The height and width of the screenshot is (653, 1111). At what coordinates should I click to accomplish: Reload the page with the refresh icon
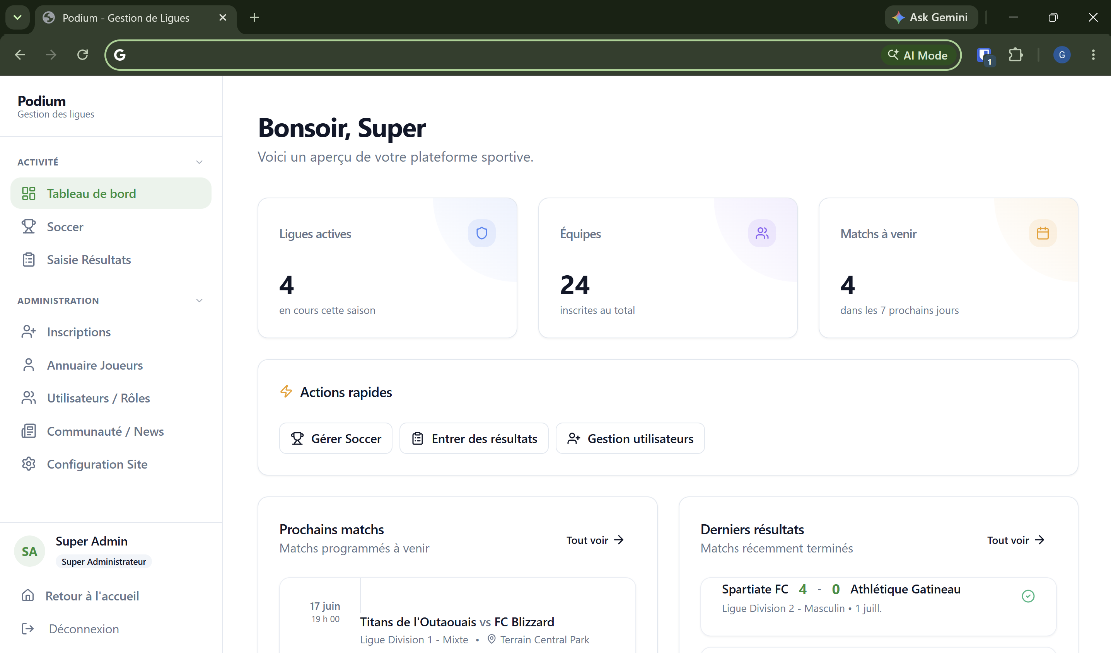(82, 55)
